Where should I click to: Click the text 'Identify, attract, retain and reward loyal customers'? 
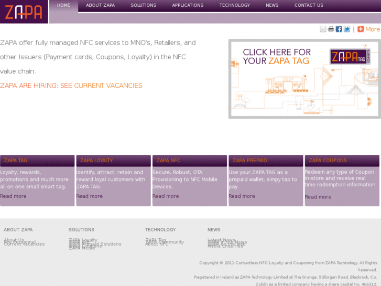click(111, 179)
